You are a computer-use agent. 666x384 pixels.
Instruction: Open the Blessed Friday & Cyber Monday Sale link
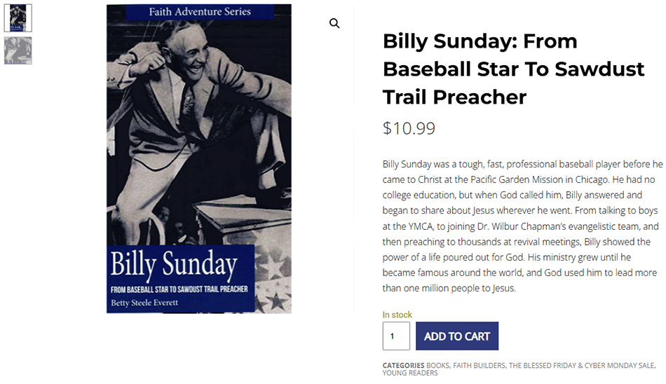(582, 365)
